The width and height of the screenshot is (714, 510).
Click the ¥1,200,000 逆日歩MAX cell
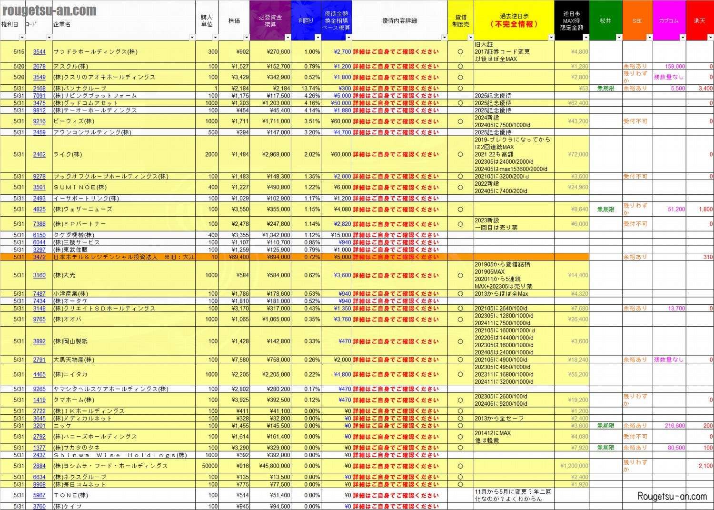(572, 466)
